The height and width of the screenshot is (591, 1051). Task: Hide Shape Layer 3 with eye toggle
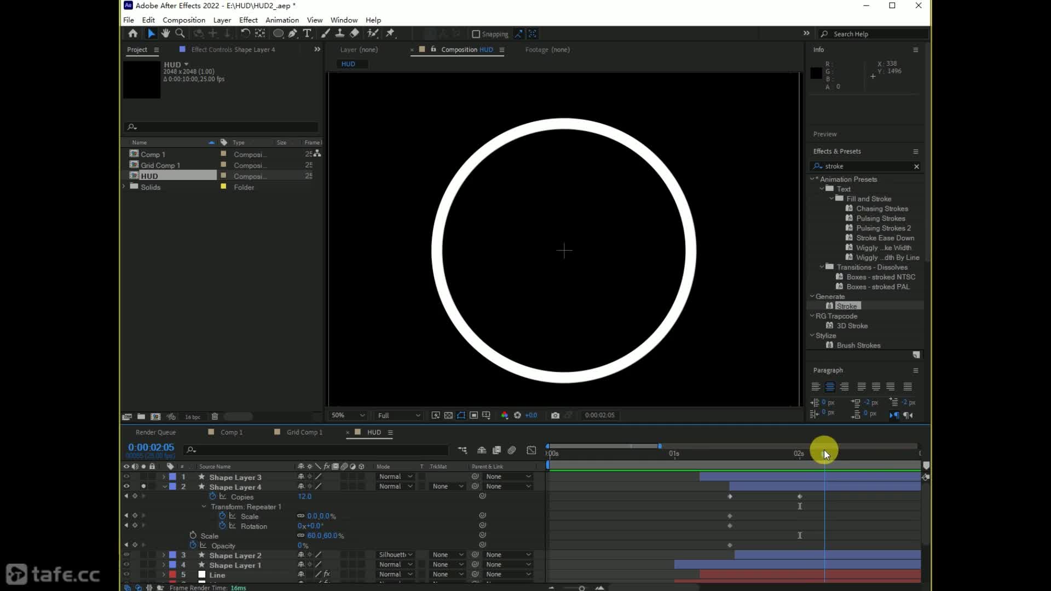coord(126,477)
